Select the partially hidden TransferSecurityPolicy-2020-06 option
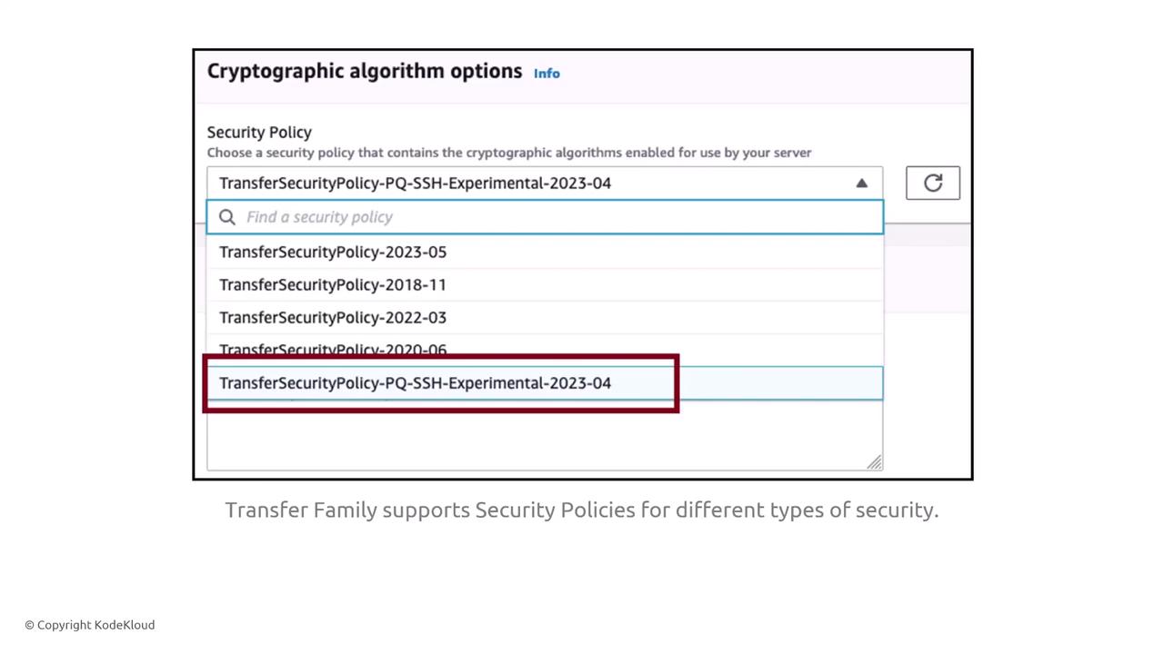 333,348
